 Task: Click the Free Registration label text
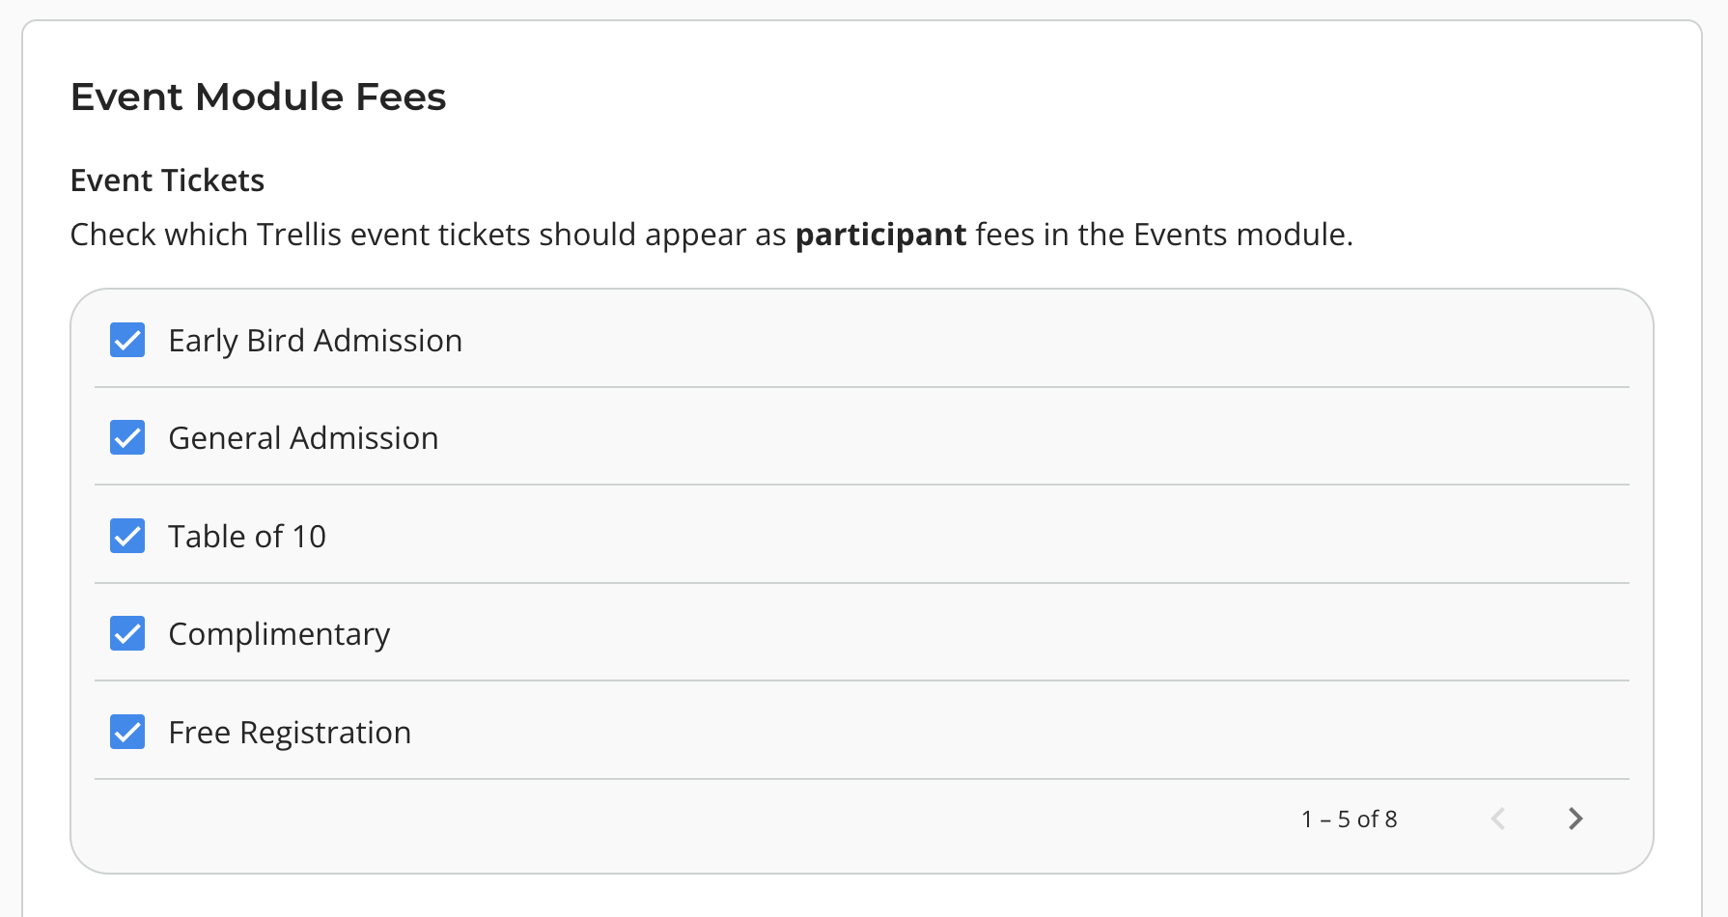point(290,733)
